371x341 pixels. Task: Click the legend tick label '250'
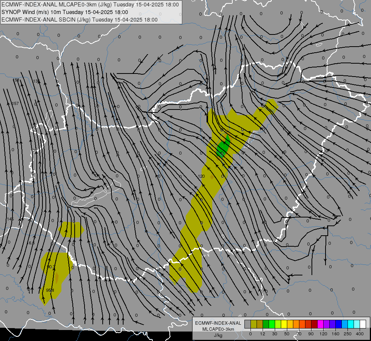348,334
